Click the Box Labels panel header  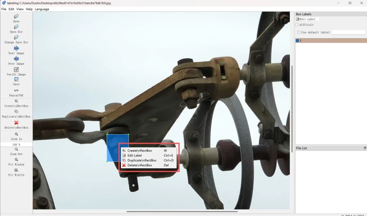[x=331, y=14]
